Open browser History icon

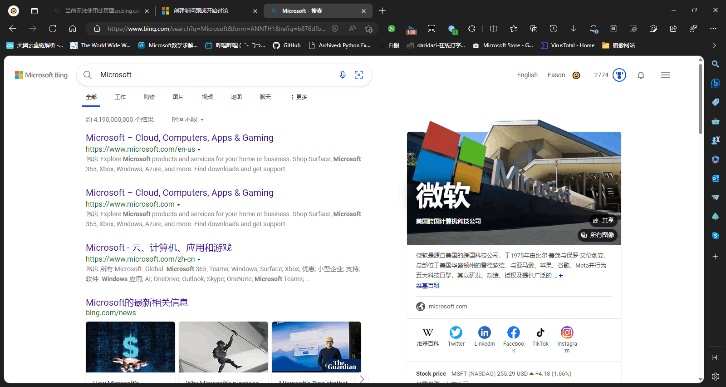tap(554, 29)
